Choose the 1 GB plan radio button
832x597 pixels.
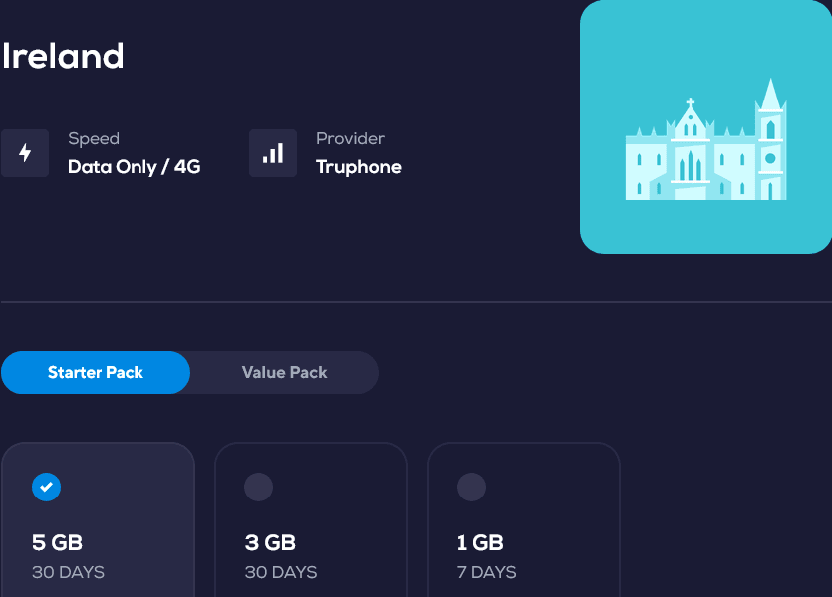pyautogui.click(x=471, y=487)
